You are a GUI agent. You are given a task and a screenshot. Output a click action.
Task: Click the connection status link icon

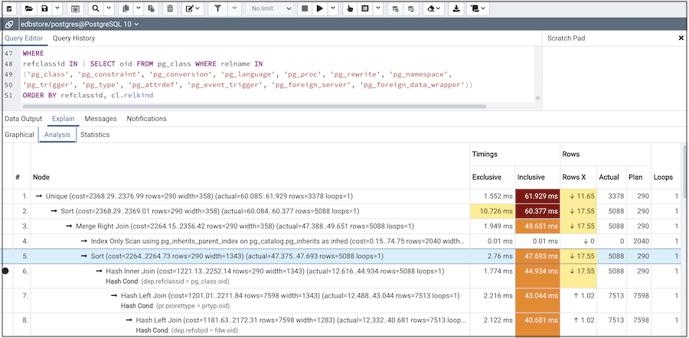8,24
